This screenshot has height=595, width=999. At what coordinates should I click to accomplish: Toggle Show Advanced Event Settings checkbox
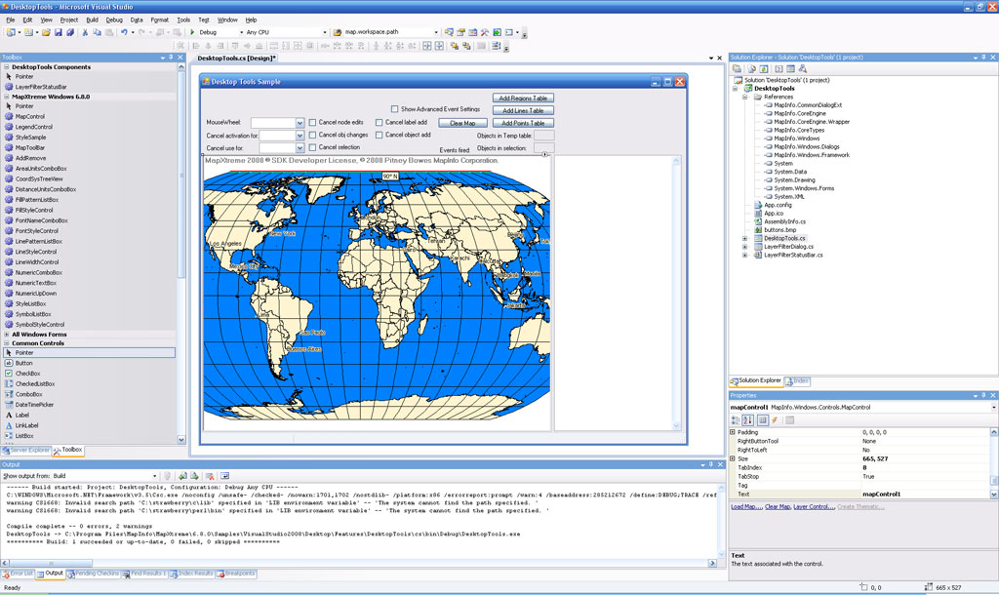[x=394, y=109]
